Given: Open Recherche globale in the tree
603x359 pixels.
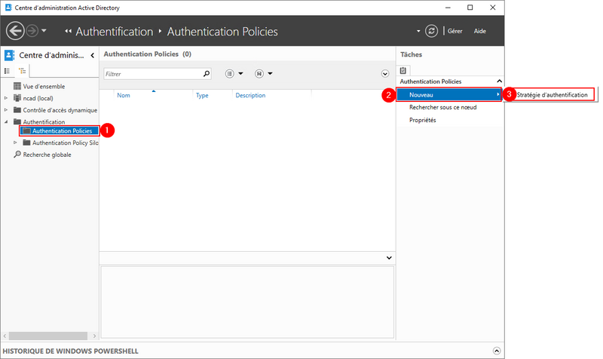Looking at the screenshot, I should pos(47,154).
